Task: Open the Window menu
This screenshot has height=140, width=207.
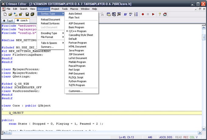Action: point(85,9)
